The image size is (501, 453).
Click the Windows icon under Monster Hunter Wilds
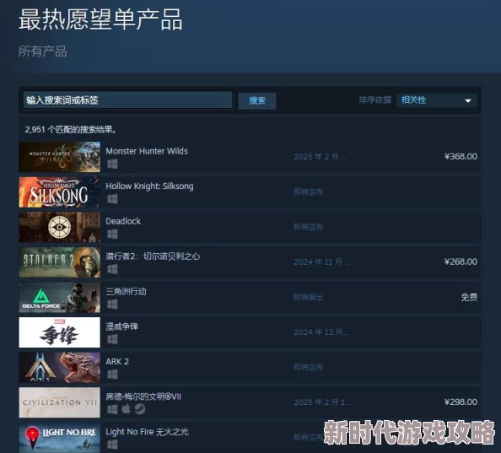[x=112, y=164]
